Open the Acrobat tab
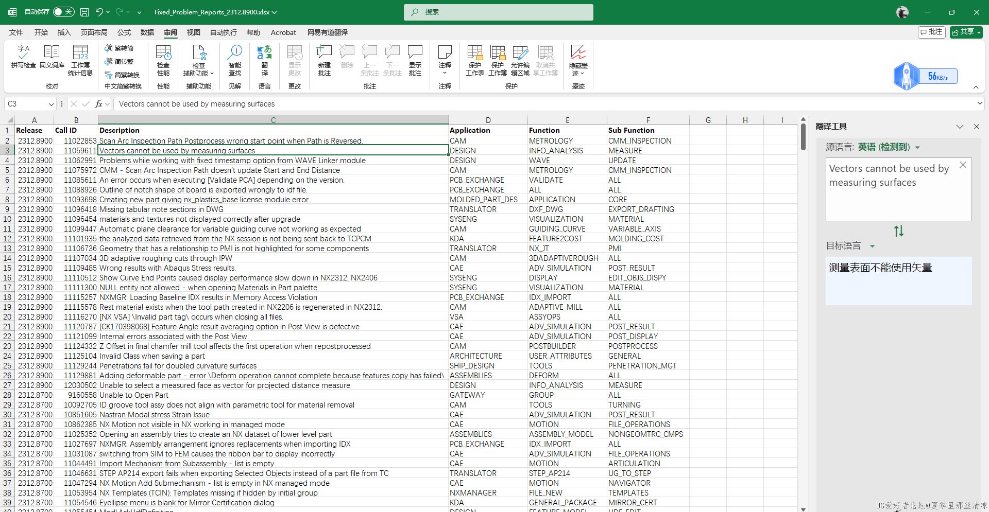This screenshot has height=512, width=989. point(283,32)
